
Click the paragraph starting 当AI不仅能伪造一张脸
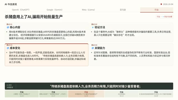pyautogui.click(x=47, y=57)
